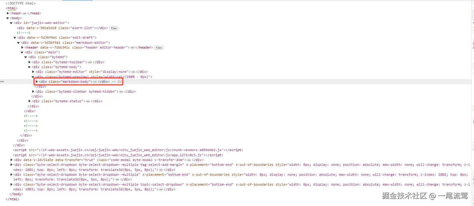474x206 pixels.
Task: Click the data-v-501a5d10 attribute
Action: click(42, 28)
